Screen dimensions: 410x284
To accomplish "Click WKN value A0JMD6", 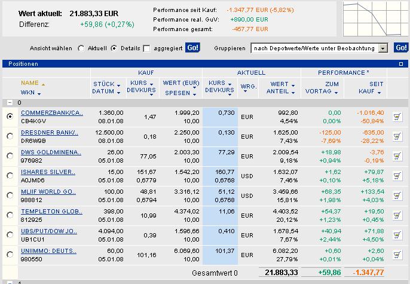I will coord(33,180).
